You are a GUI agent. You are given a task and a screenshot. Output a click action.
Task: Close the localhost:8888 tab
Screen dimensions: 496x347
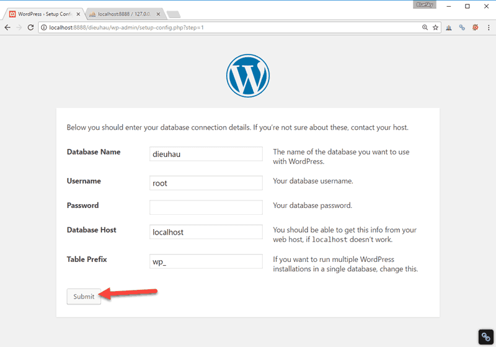[x=158, y=14]
